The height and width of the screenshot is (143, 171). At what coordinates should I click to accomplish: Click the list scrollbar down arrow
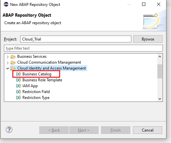(160, 99)
